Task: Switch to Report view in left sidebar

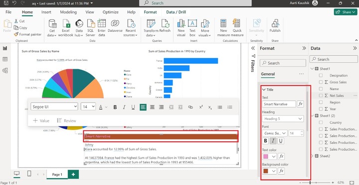Action: [x=5, y=48]
